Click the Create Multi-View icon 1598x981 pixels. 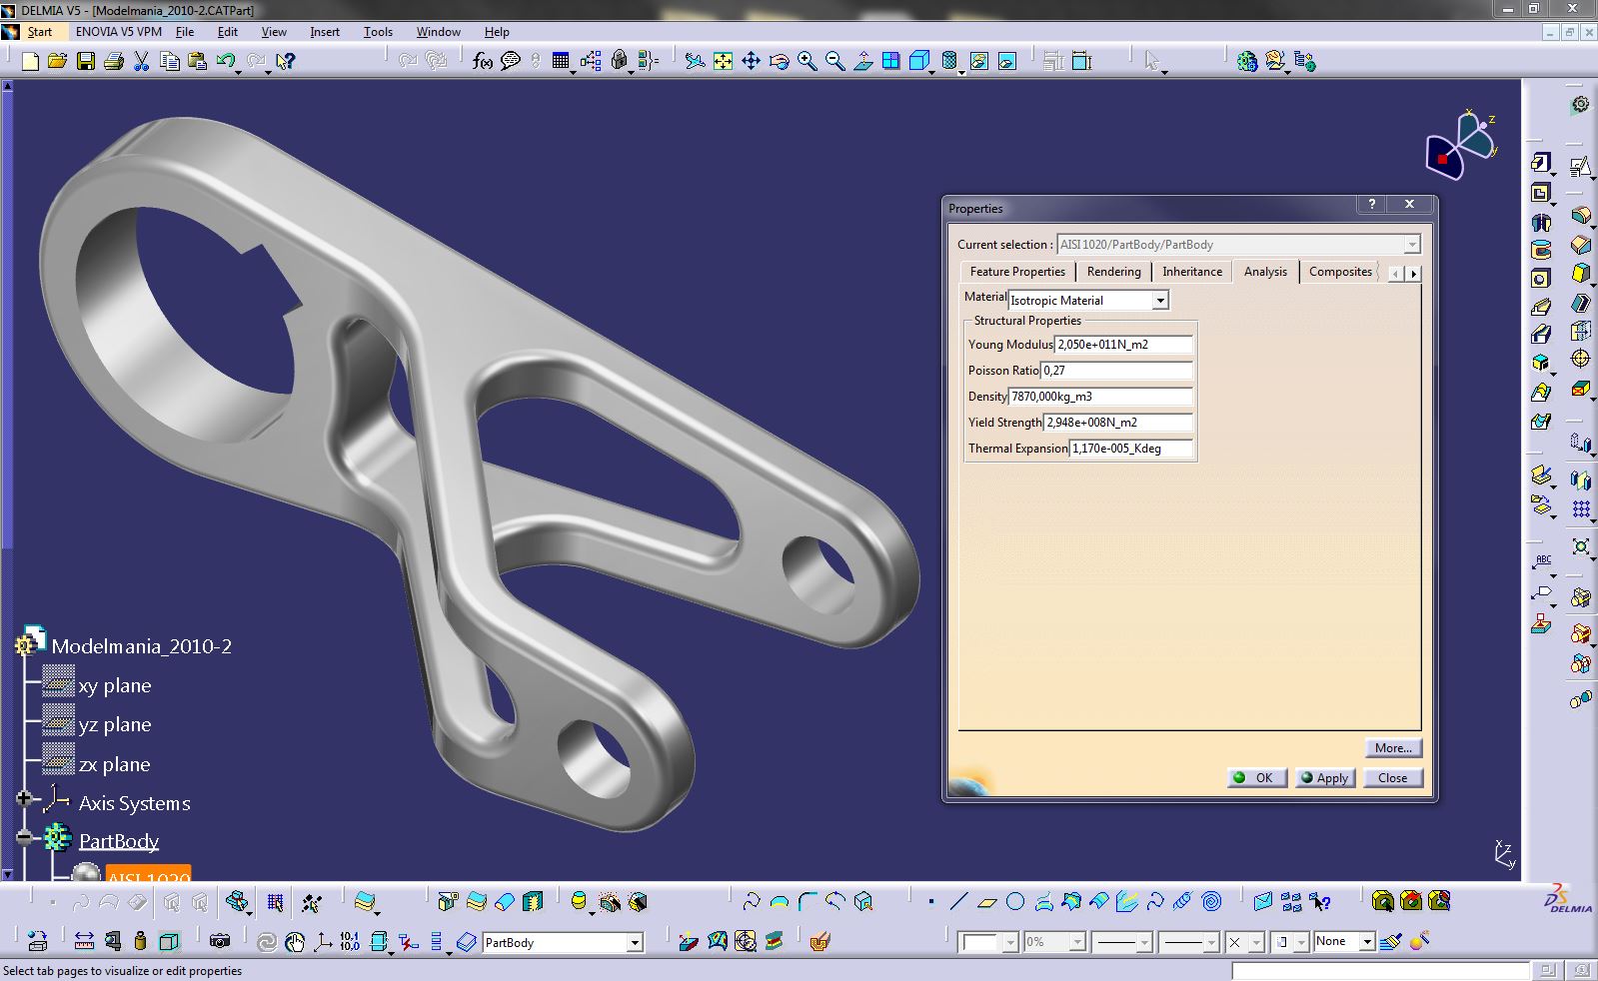tap(891, 62)
